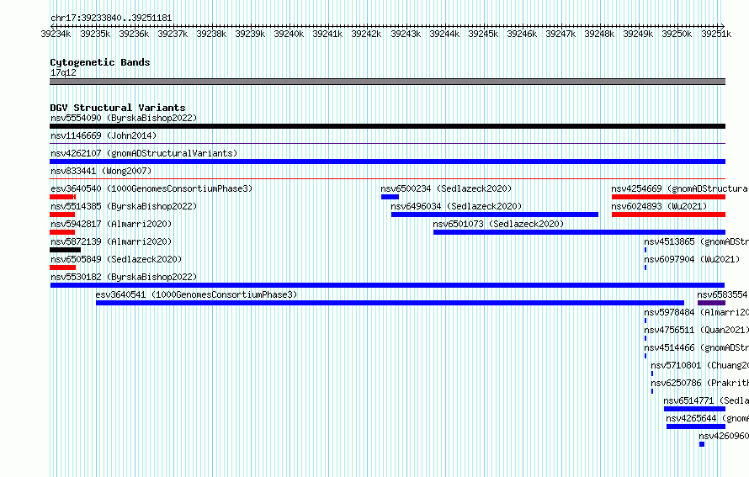
Task: Click the blue bar under nsv4262107
Action: coord(387,162)
